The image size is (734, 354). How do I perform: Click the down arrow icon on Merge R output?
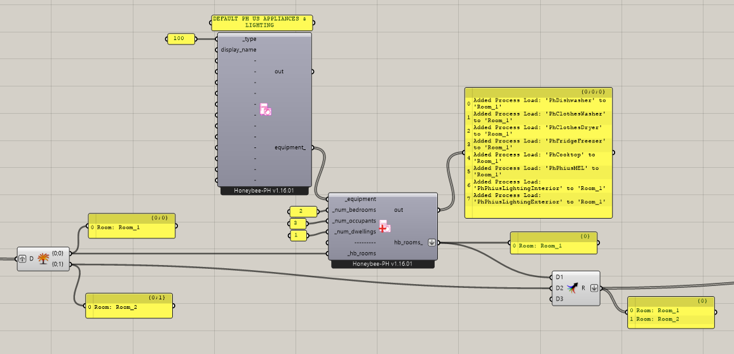(x=594, y=288)
